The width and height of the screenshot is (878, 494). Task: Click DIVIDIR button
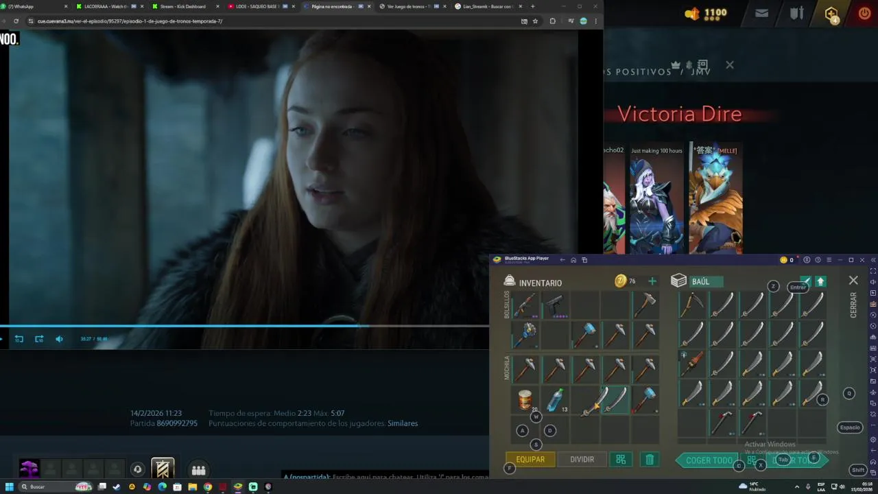point(582,460)
